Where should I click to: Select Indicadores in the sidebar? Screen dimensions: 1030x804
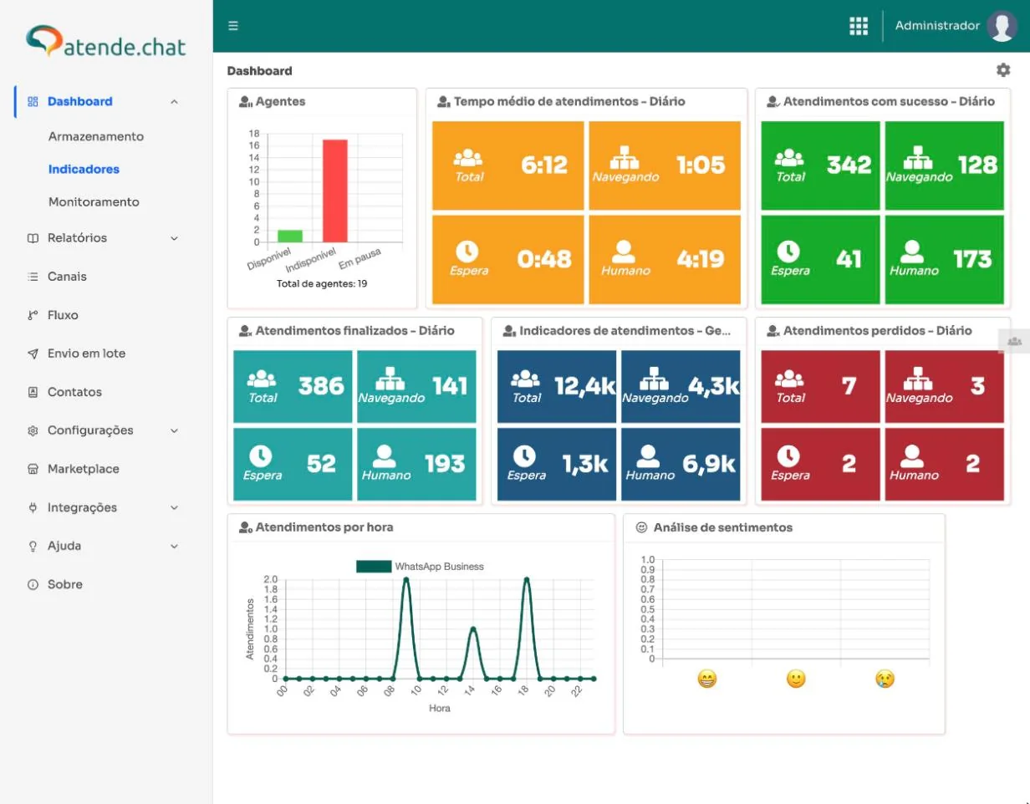(x=84, y=169)
